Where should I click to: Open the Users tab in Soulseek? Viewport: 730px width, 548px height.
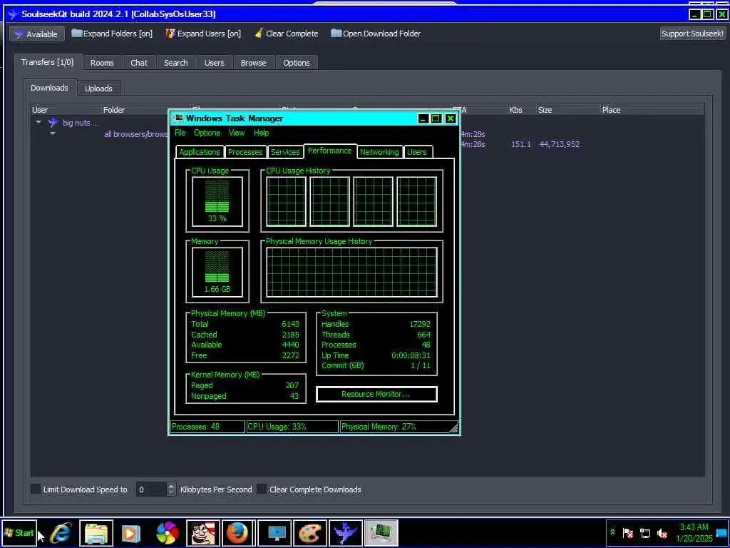click(x=214, y=63)
